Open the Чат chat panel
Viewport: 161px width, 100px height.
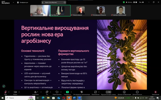tap(47, 92)
